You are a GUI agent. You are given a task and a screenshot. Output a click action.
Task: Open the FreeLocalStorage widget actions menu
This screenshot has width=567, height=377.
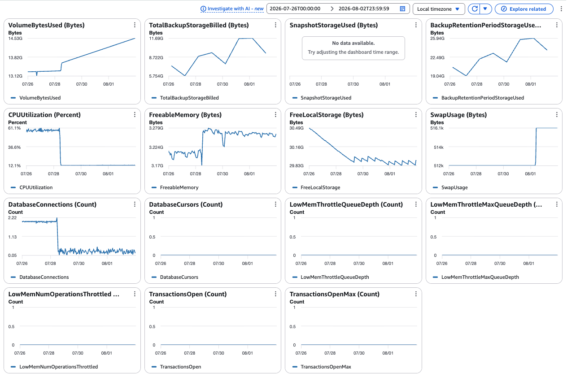[x=416, y=115]
